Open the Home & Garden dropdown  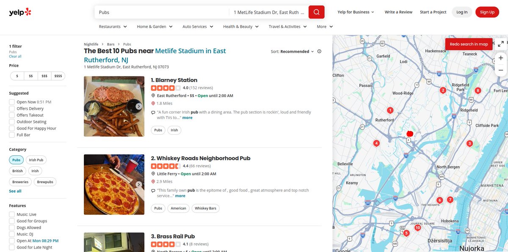[155, 27]
